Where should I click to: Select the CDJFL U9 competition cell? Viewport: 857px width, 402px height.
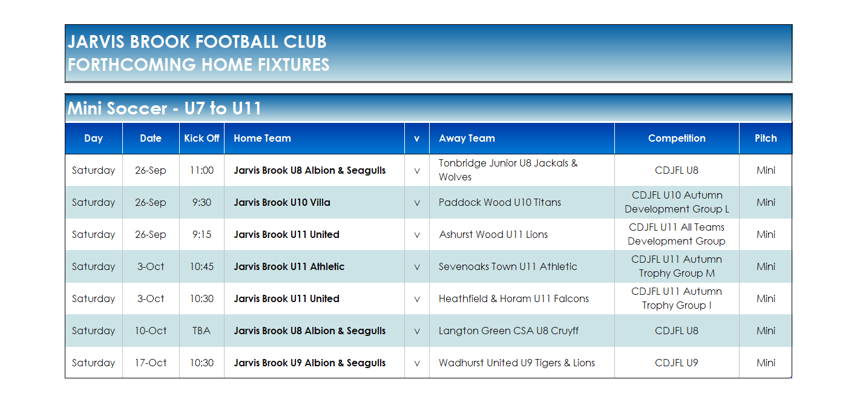coord(677,363)
